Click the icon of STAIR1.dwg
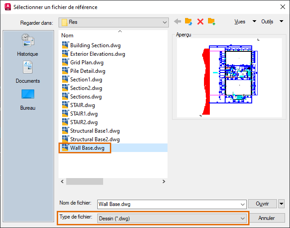This screenshot has width=290, height=228. point(65,114)
